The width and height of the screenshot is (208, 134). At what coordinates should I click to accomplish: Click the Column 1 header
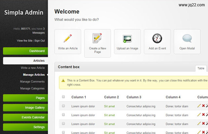[x=79, y=97]
